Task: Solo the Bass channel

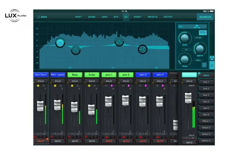Action: [x=75, y=81]
